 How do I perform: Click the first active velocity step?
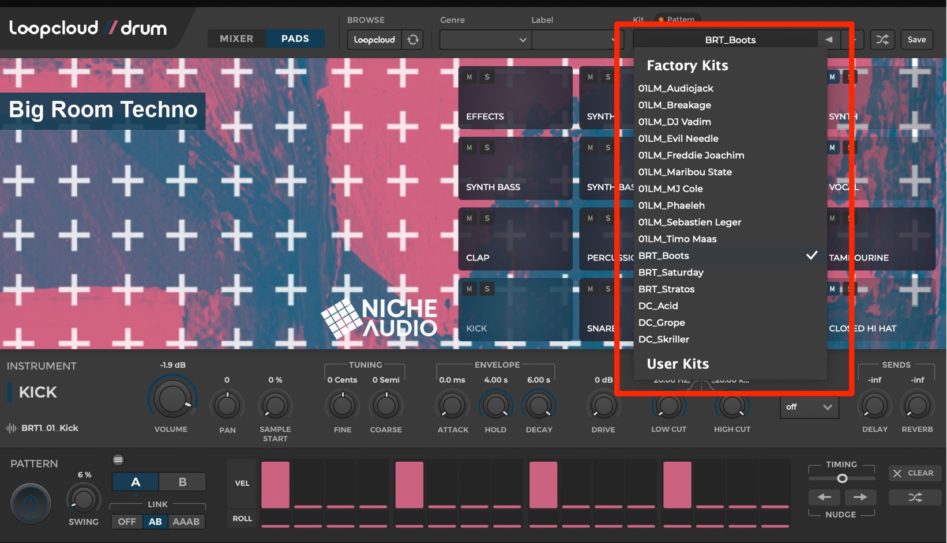[x=275, y=484]
